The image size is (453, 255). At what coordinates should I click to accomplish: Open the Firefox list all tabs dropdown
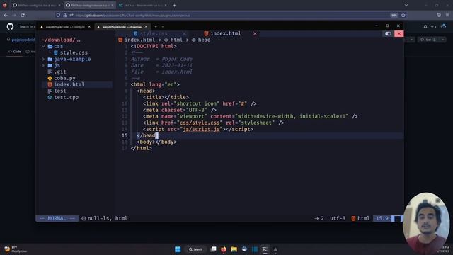(x=406, y=5)
